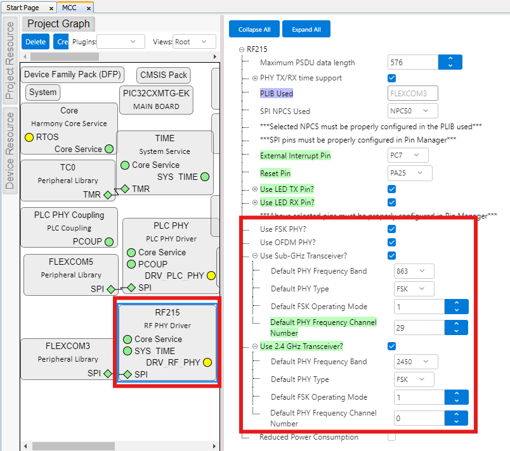Click the yellow RTOS node on Core
The image size is (510, 451).
coord(29,137)
